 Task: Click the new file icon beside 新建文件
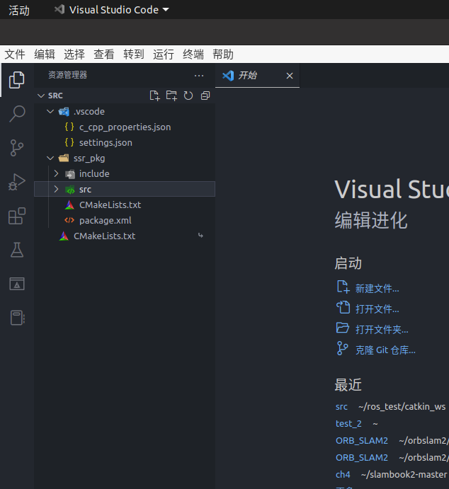click(x=343, y=287)
